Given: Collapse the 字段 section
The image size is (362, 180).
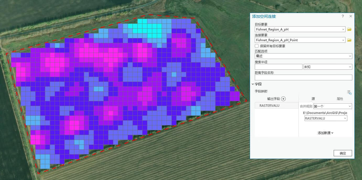Looking at the screenshot, I should tap(253, 84).
